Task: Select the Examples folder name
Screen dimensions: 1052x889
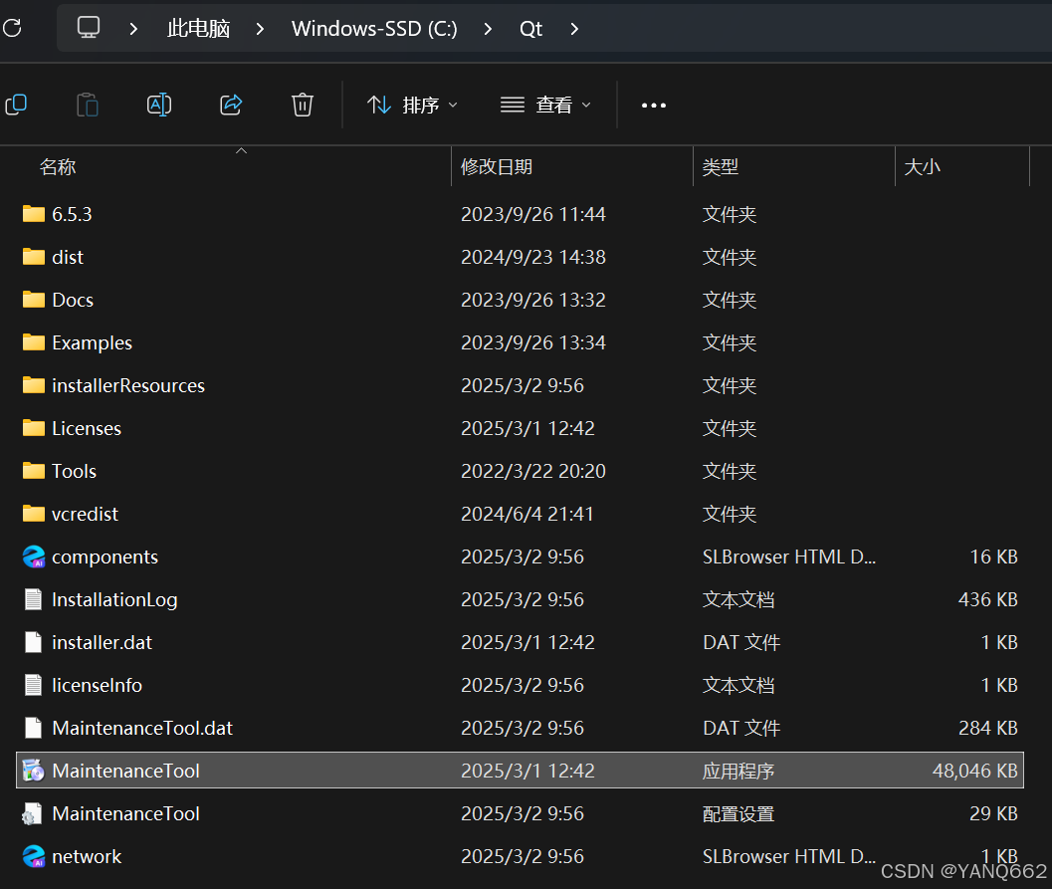Action: pyautogui.click(x=92, y=342)
